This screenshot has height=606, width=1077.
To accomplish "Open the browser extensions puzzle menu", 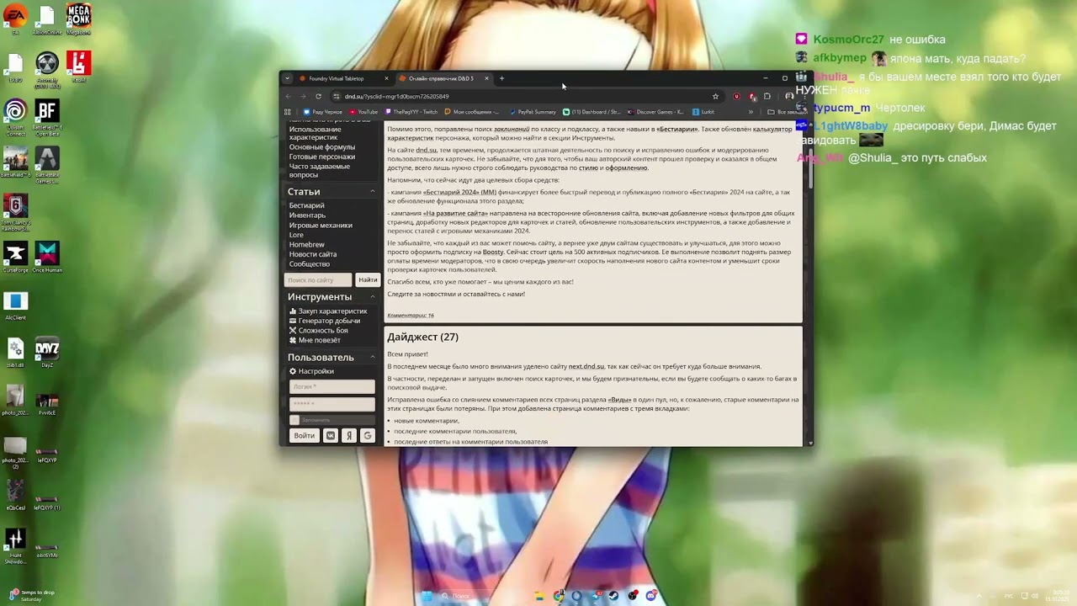I will (767, 96).
